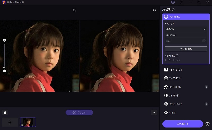This screenshot has width=212, height=130.
Task: Download the 鋭い model via arrow icon
Action: pyautogui.click(x=204, y=41)
